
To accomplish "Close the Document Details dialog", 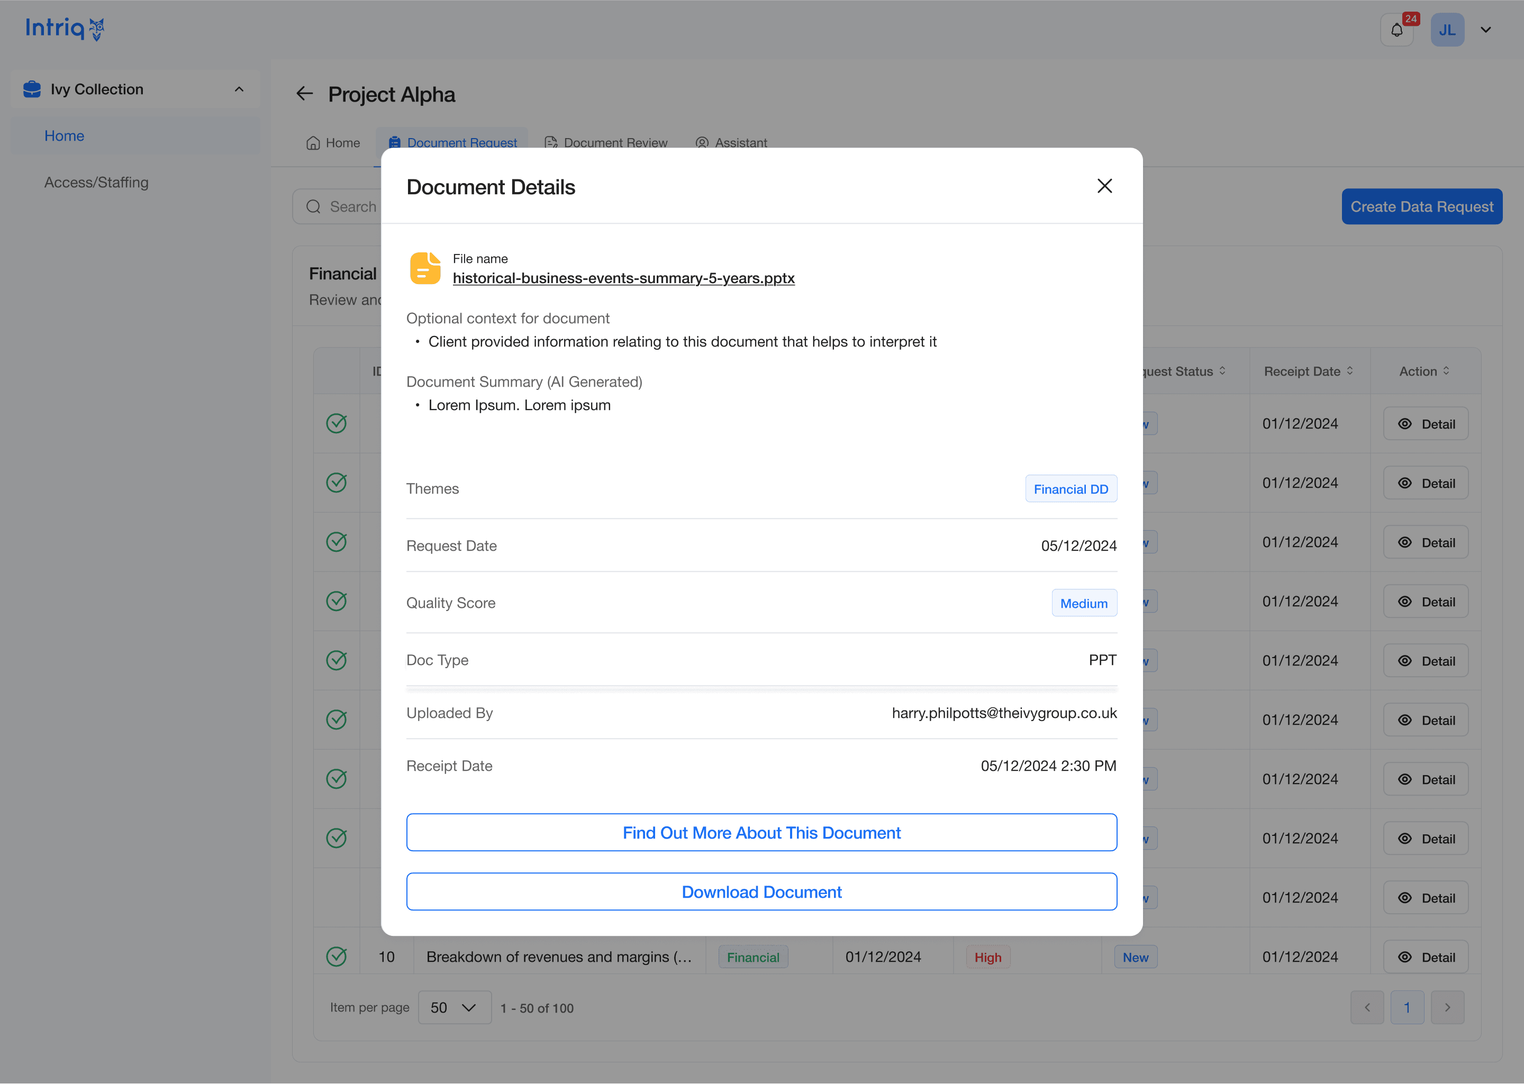I will click(x=1104, y=186).
